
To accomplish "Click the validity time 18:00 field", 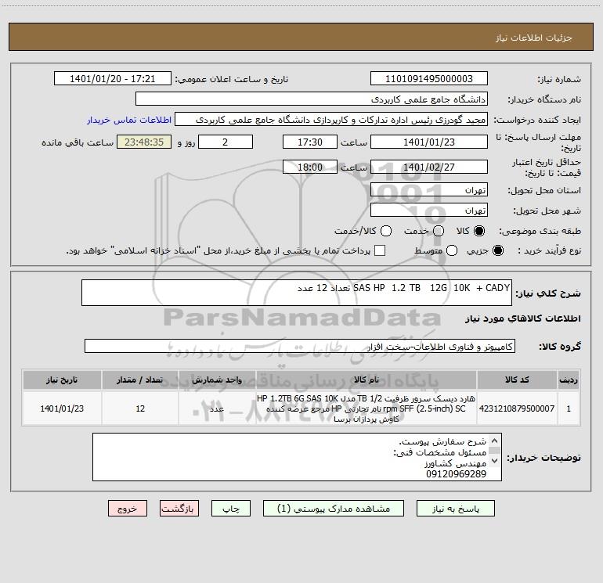I will [310, 167].
